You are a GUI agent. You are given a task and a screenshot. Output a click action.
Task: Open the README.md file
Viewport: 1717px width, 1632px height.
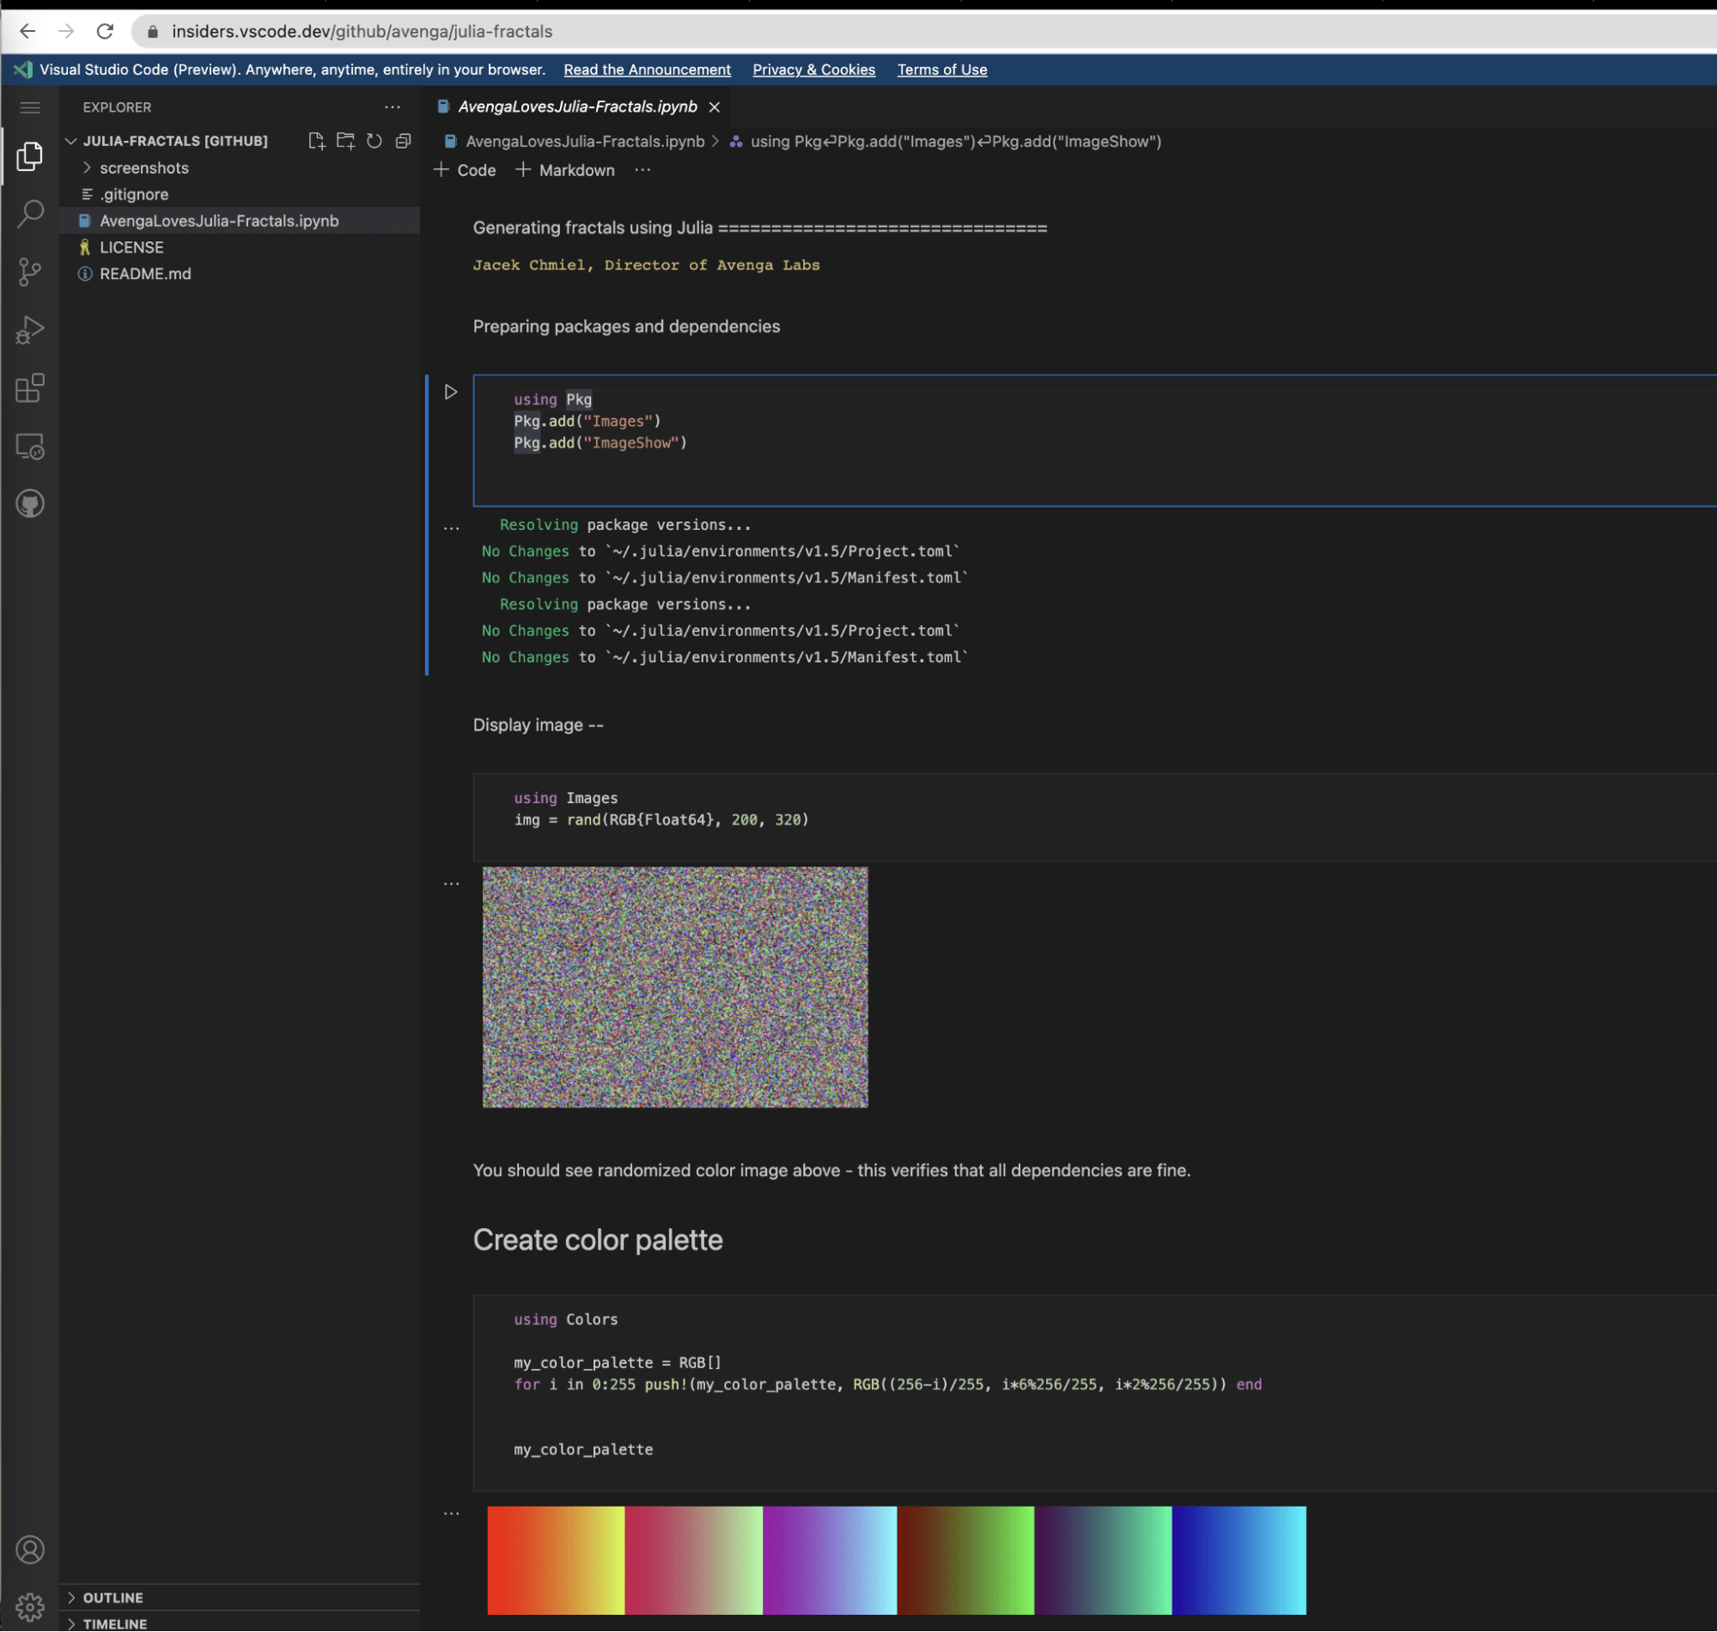(x=144, y=273)
